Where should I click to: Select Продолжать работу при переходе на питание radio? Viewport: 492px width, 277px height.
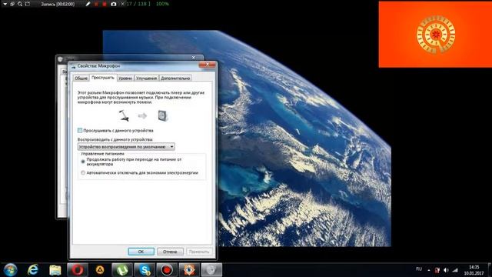83,162
